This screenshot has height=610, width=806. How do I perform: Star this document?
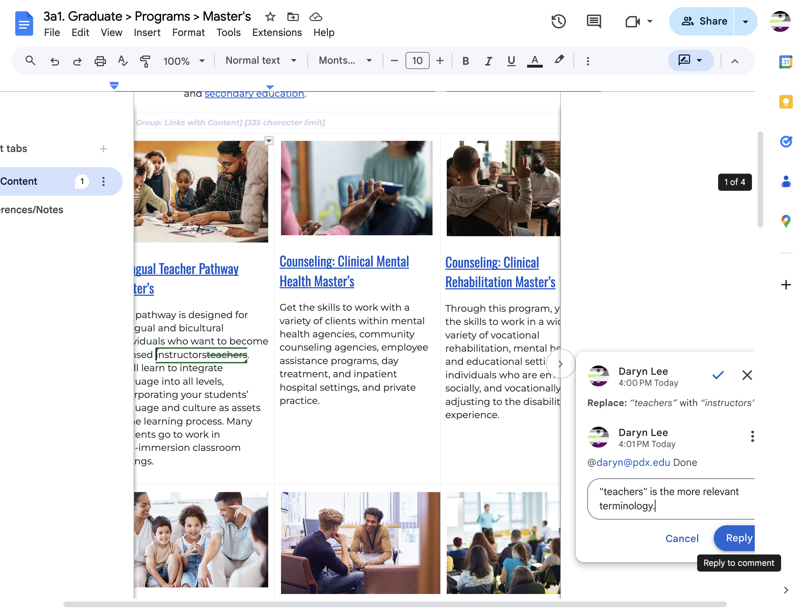click(270, 17)
